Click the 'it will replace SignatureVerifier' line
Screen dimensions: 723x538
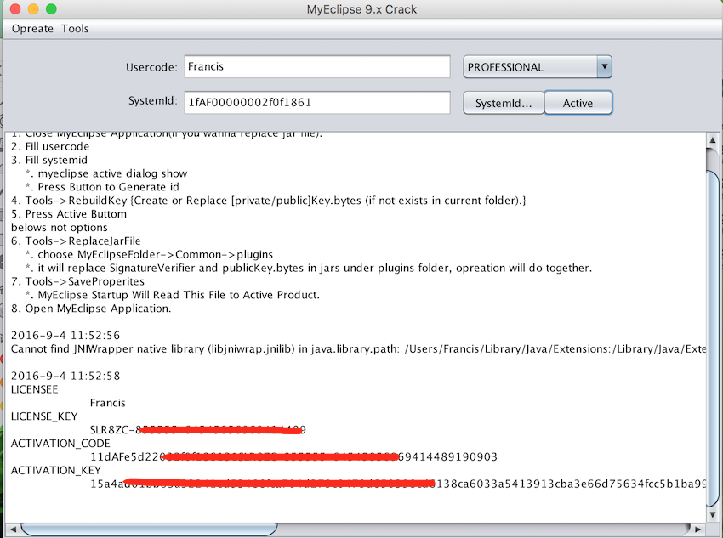click(x=309, y=268)
